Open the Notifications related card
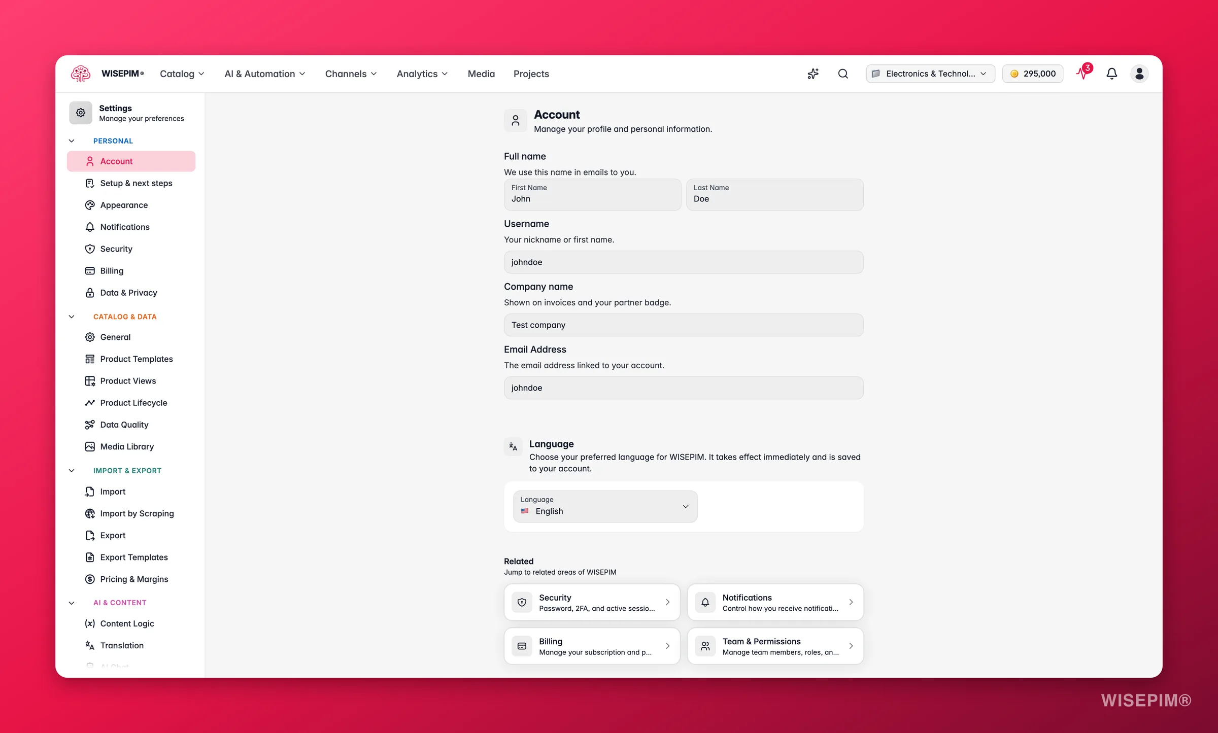1218x733 pixels. point(775,602)
